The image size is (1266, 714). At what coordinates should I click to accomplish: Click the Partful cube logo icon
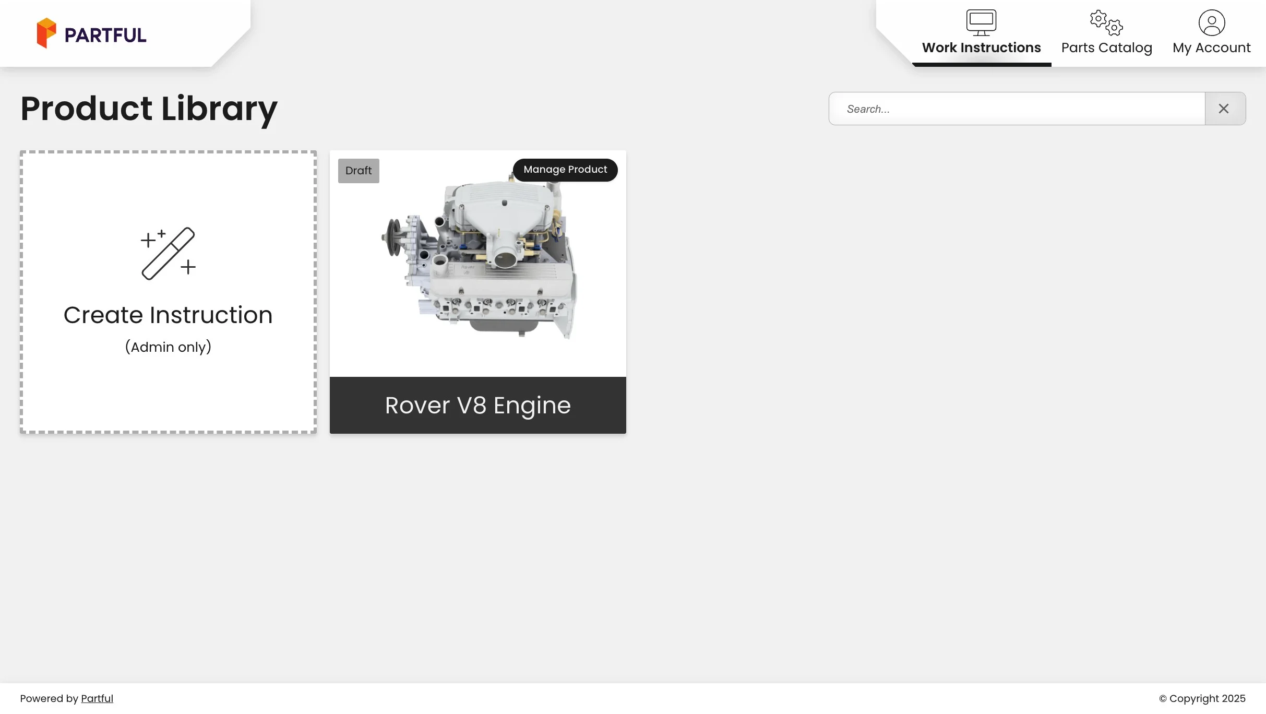[x=46, y=33]
